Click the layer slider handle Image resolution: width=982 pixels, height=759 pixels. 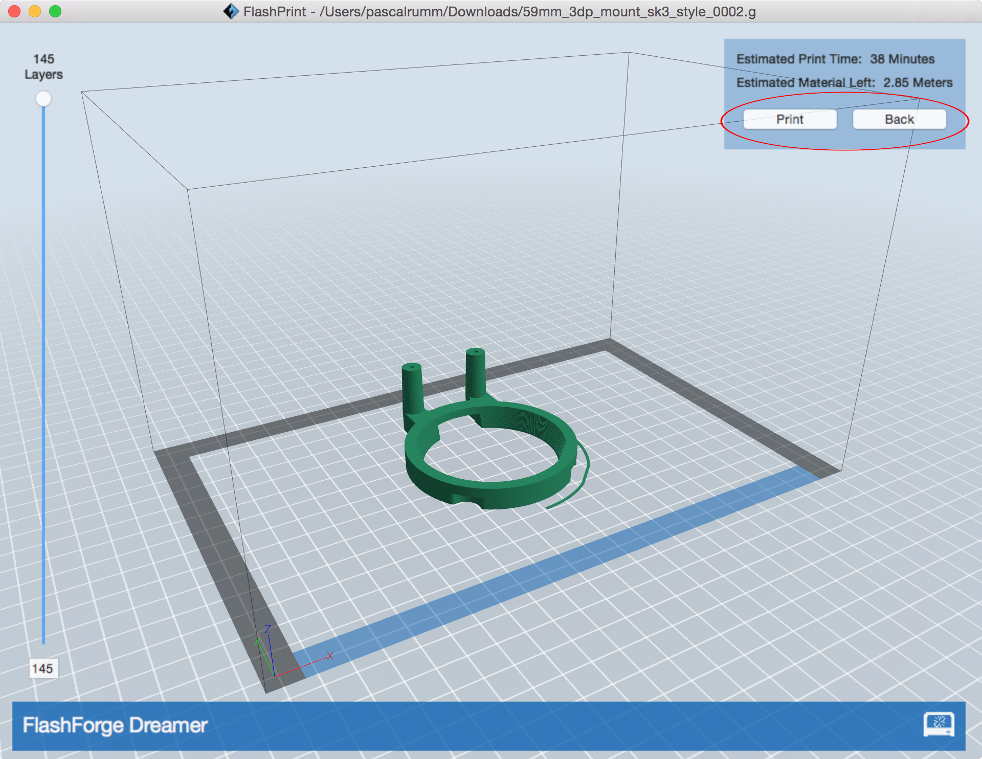click(x=43, y=99)
